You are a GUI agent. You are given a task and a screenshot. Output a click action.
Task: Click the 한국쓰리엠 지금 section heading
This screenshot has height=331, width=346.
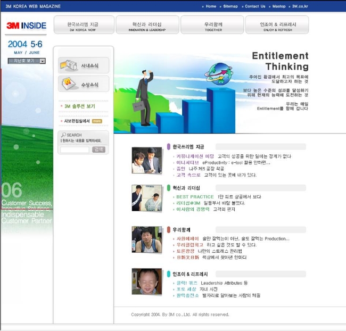(188, 147)
